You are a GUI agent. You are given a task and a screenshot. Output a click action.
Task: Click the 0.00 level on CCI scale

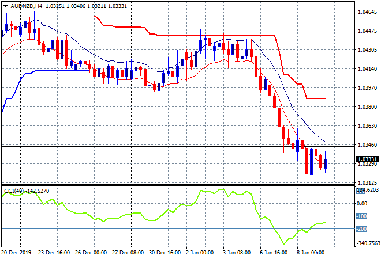pos(361,203)
